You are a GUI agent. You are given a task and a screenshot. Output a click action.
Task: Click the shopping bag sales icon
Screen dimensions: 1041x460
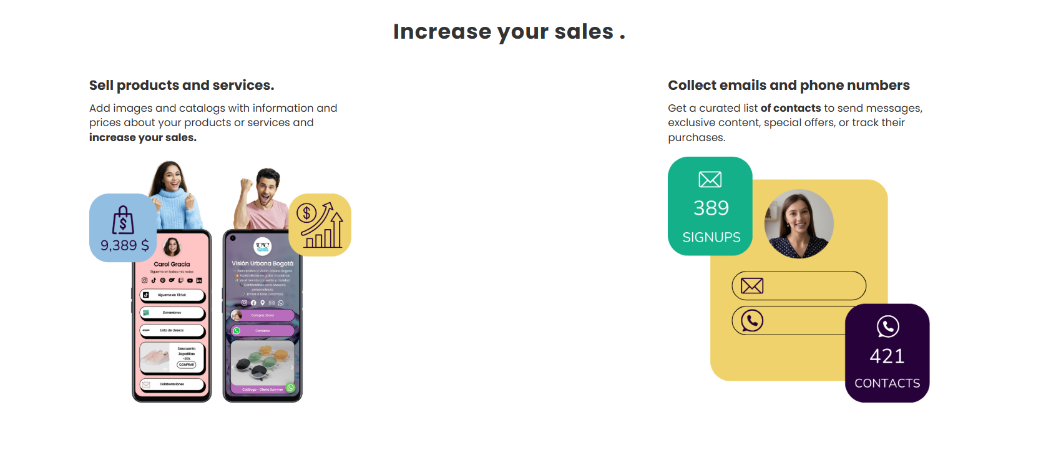tap(123, 220)
